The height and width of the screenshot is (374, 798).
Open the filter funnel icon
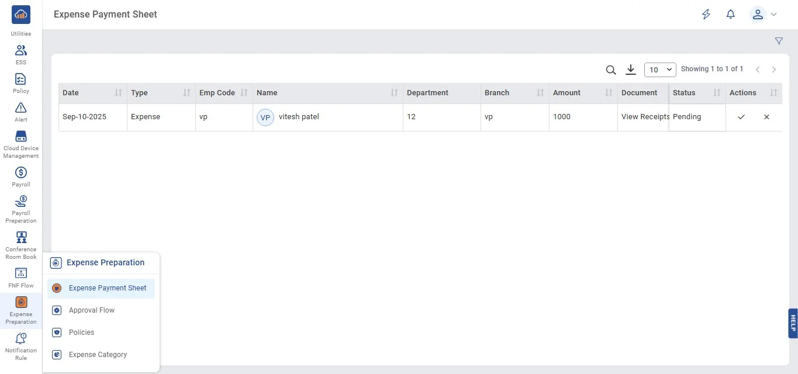[779, 41]
